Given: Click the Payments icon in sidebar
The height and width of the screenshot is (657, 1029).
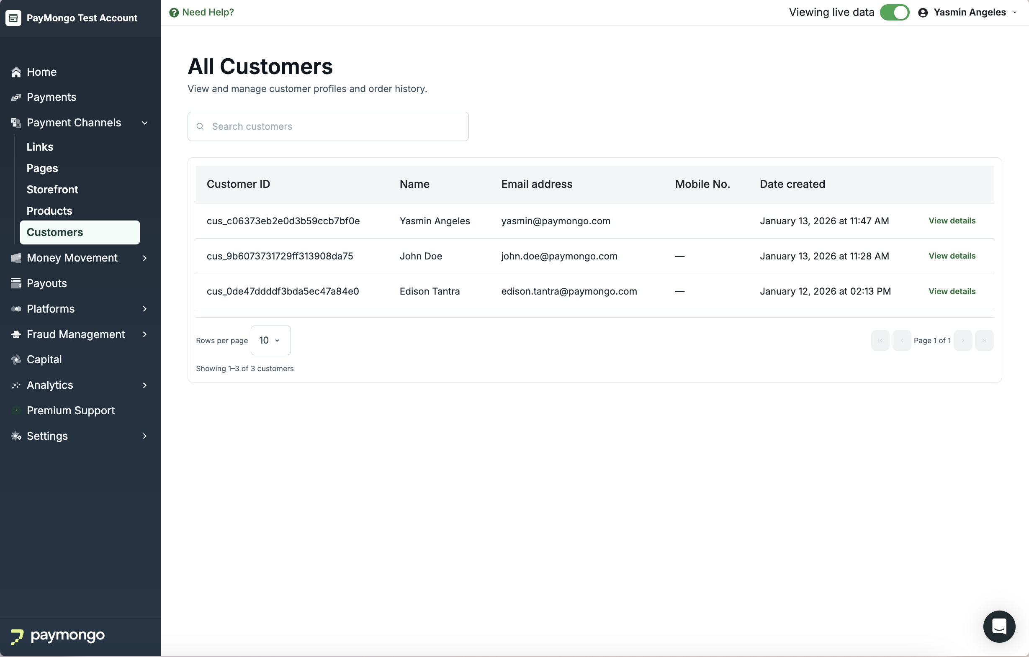Looking at the screenshot, I should click(x=16, y=98).
